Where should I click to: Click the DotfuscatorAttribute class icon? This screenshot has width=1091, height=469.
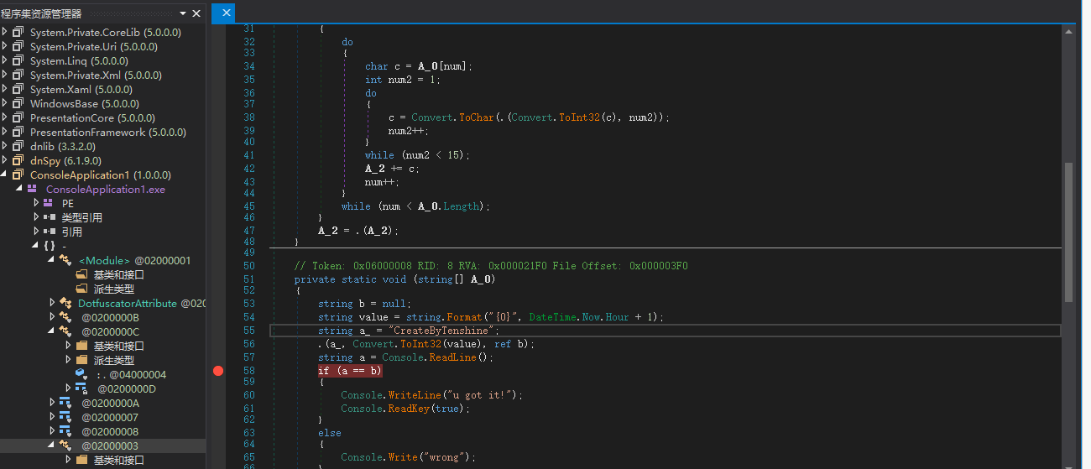tap(65, 303)
